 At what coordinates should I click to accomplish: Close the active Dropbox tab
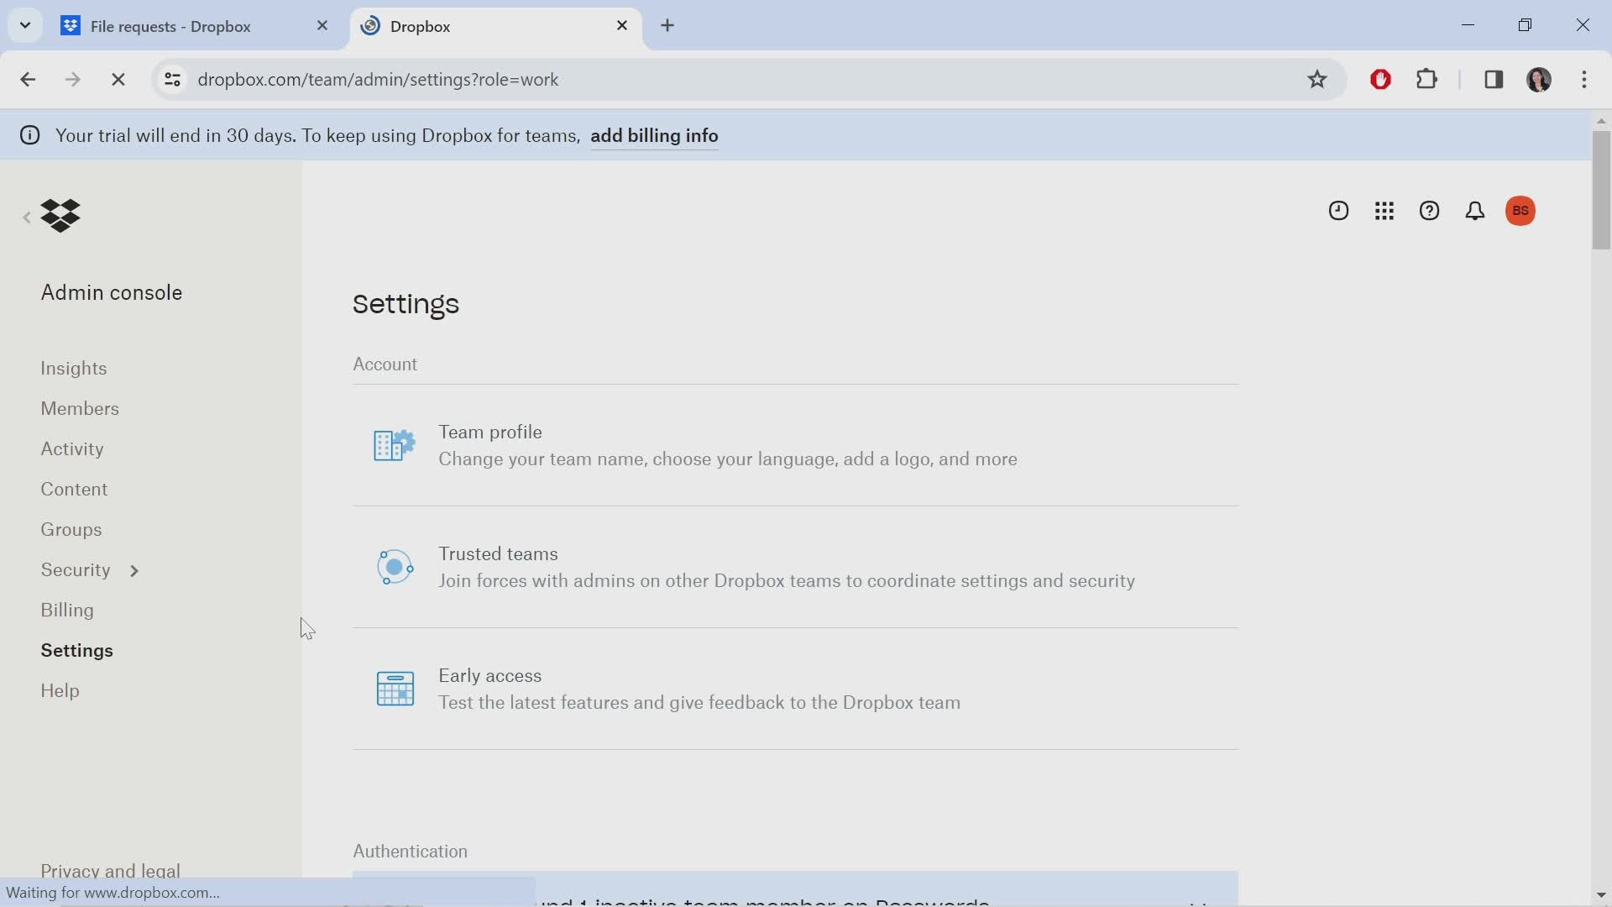tap(622, 26)
